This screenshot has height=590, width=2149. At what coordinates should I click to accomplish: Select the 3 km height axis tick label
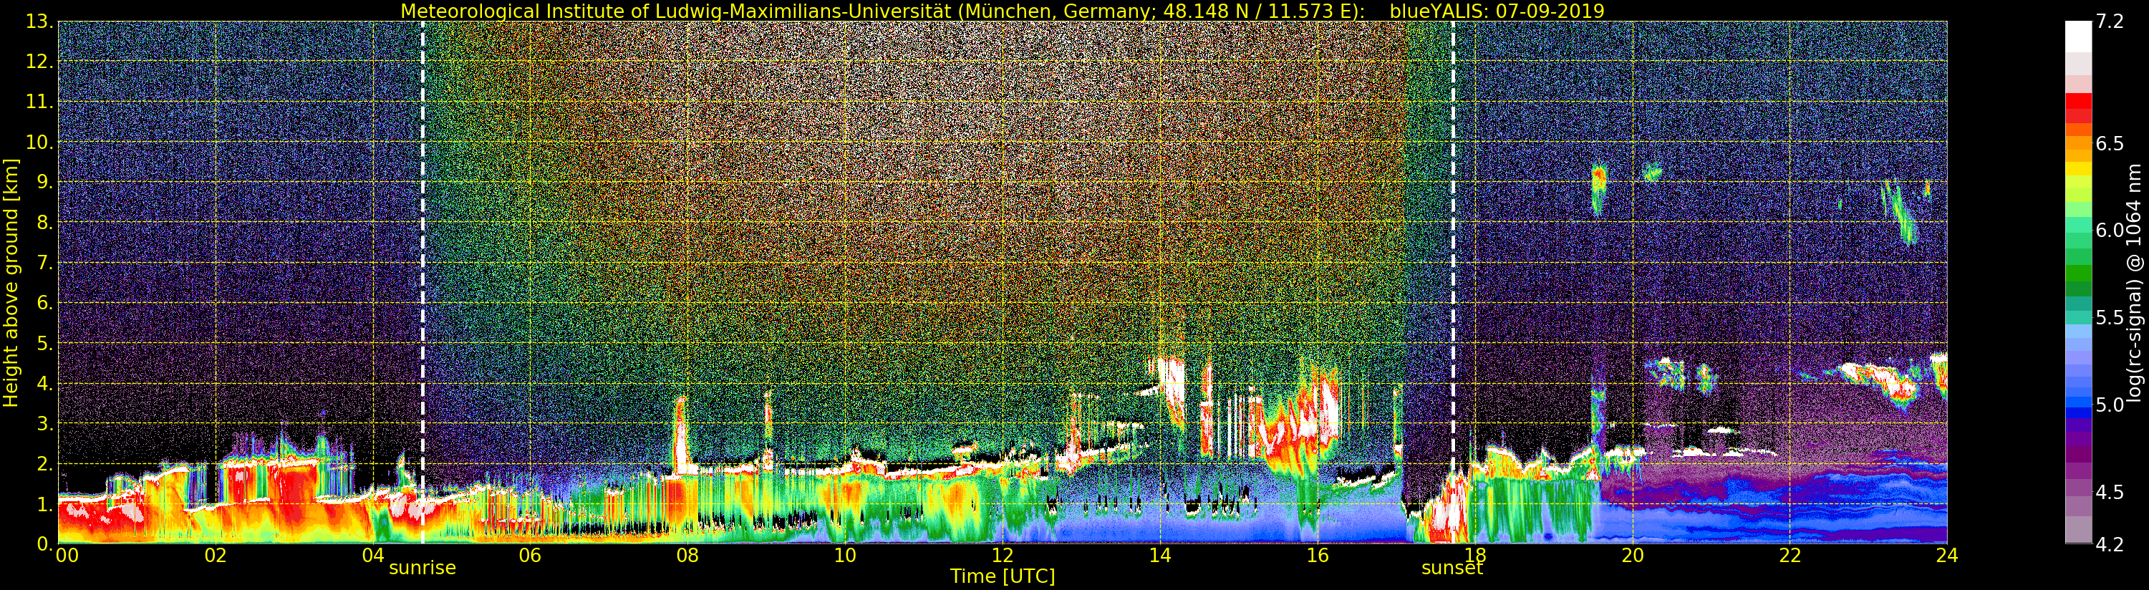(x=44, y=423)
